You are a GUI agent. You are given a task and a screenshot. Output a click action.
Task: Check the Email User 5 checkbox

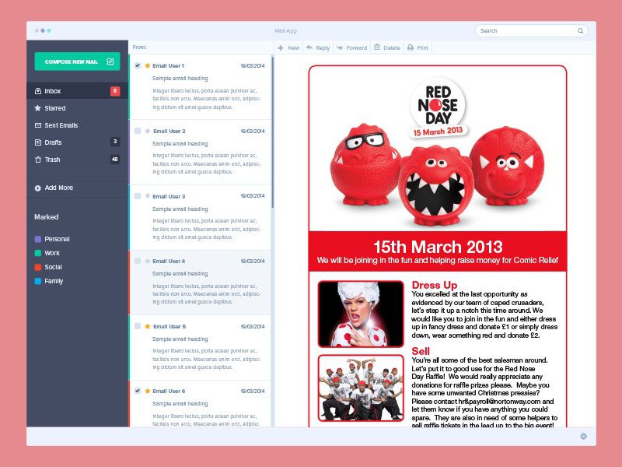pos(138,326)
